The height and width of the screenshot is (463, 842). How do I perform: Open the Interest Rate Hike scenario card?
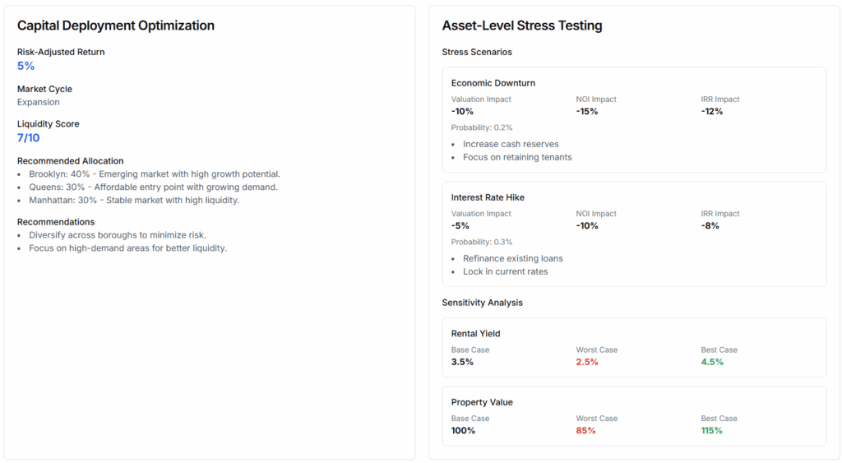(x=634, y=234)
